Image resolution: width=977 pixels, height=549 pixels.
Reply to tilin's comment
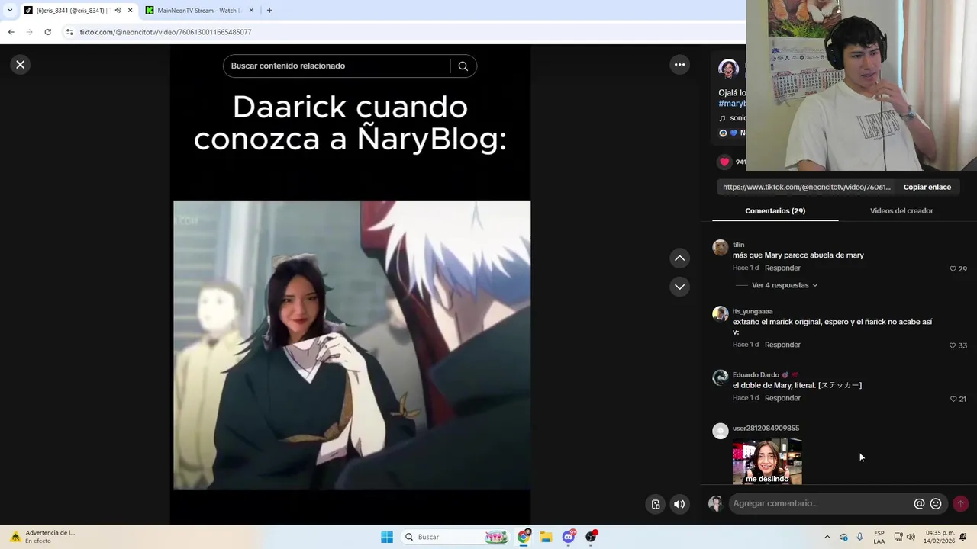782,268
